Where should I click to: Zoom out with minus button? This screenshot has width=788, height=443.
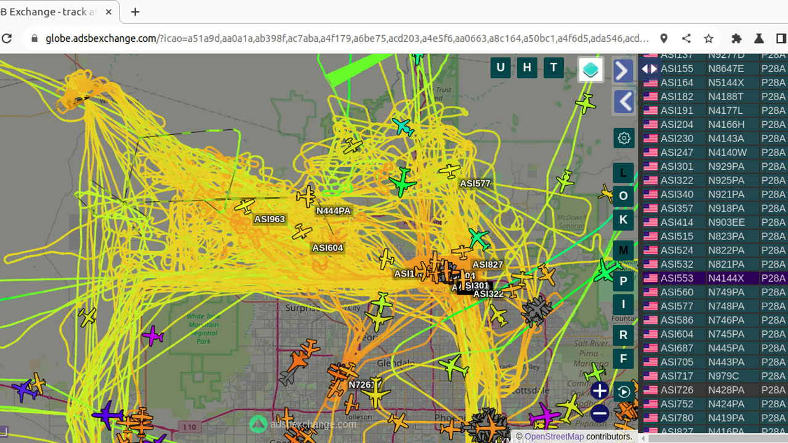tap(599, 413)
